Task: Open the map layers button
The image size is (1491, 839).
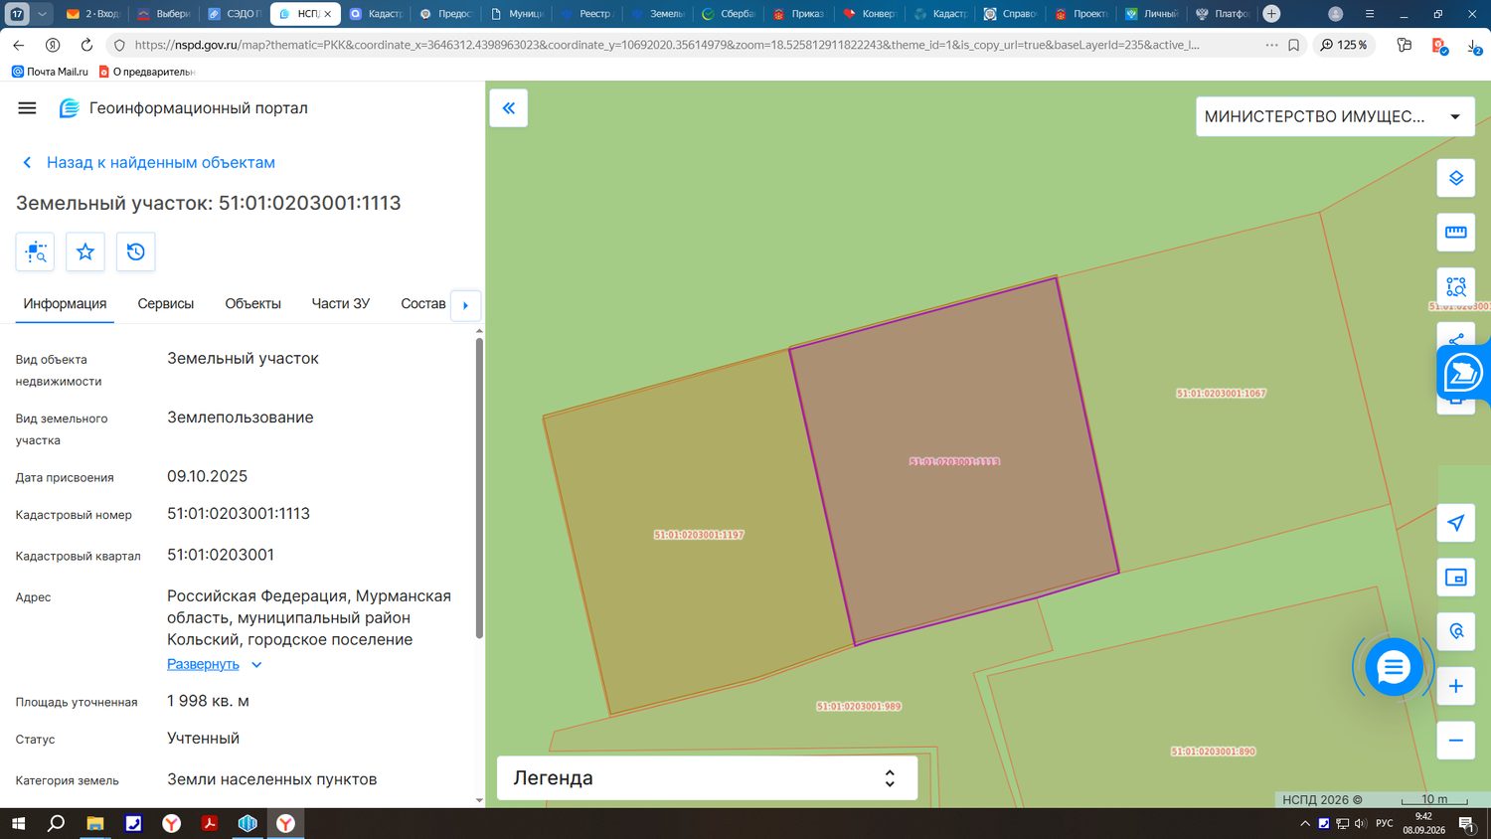Action: tap(1456, 178)
